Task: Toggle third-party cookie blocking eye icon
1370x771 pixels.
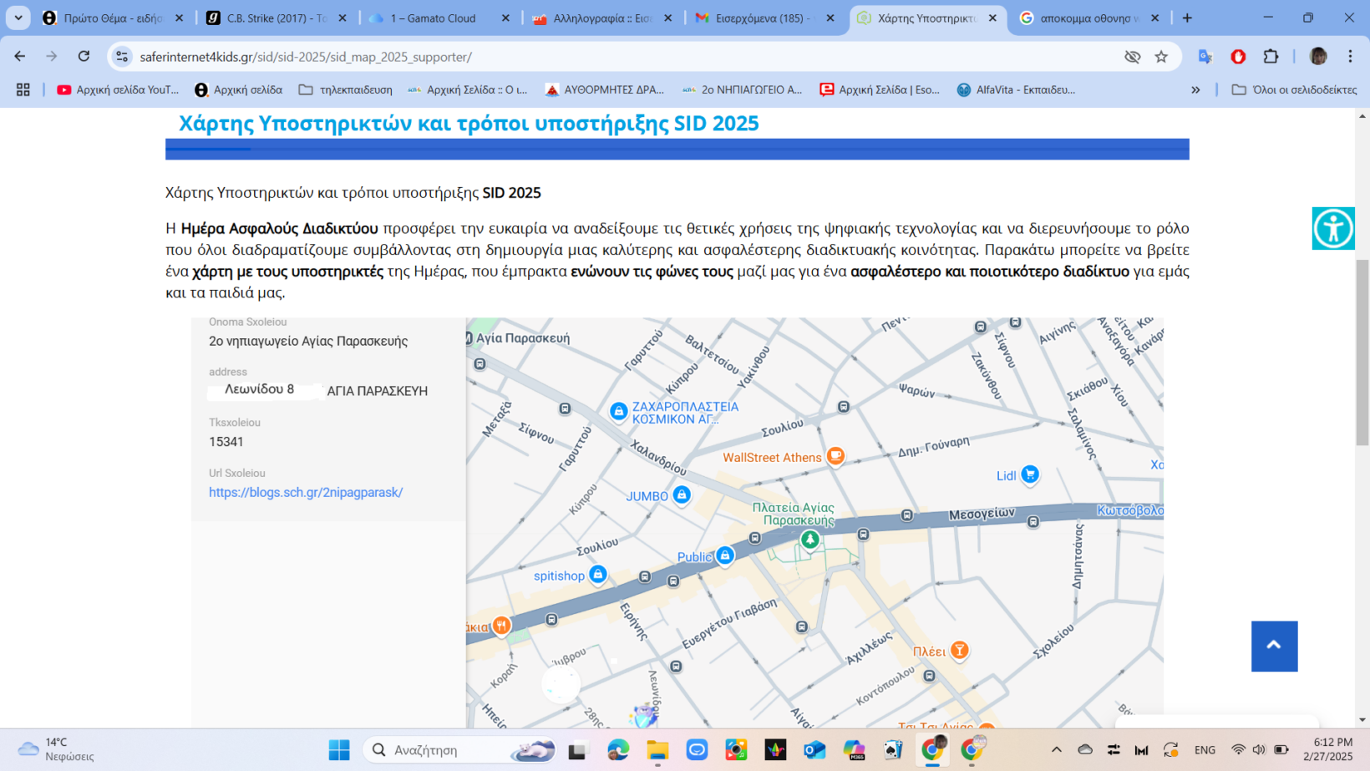Action: tap(1132, 57)
